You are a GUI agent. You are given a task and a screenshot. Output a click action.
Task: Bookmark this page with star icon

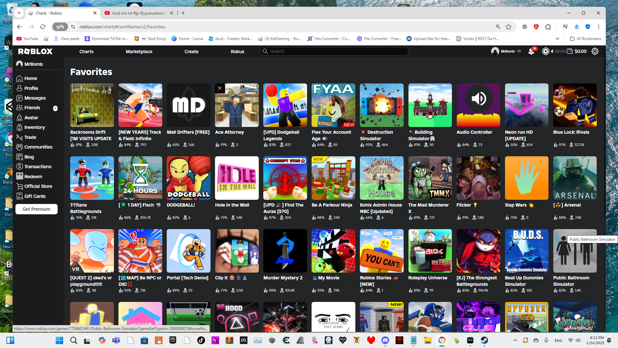[x=509, y=27]
